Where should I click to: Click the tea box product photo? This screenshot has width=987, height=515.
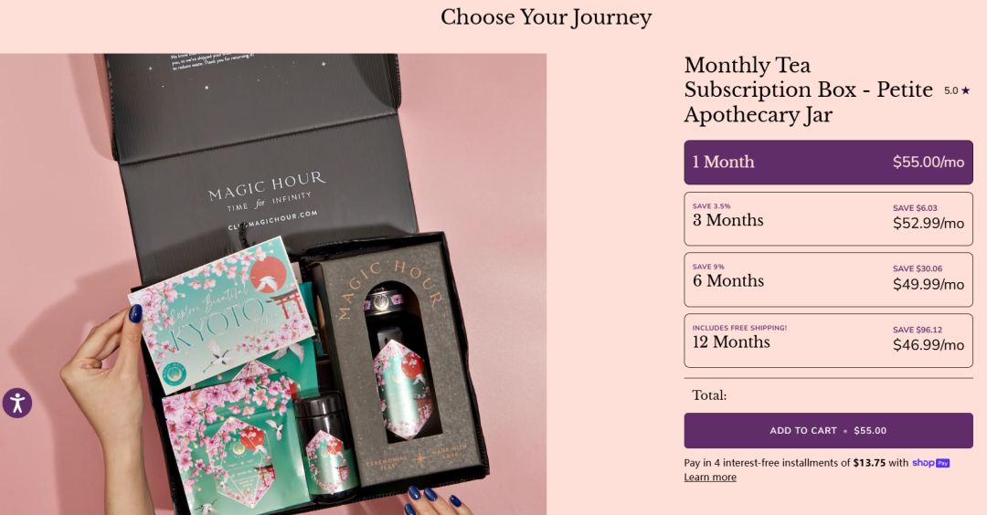click(273, 284)
